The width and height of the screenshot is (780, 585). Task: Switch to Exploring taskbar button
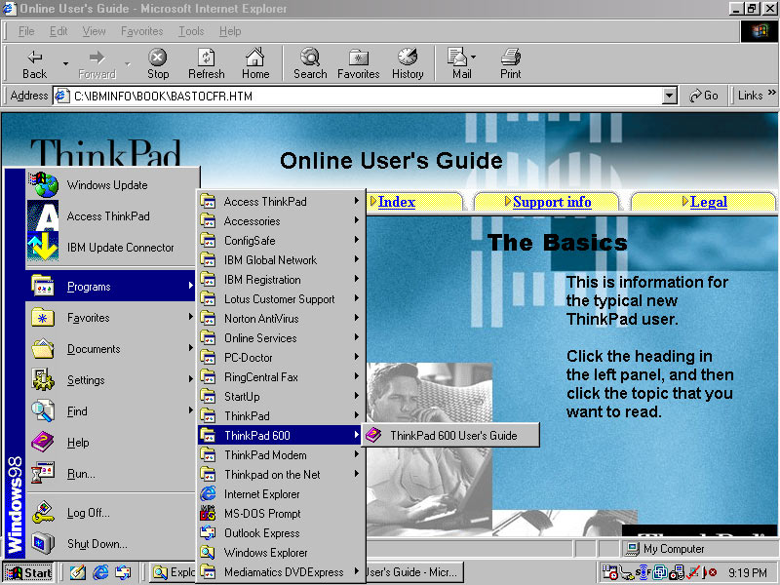(173, 572)
